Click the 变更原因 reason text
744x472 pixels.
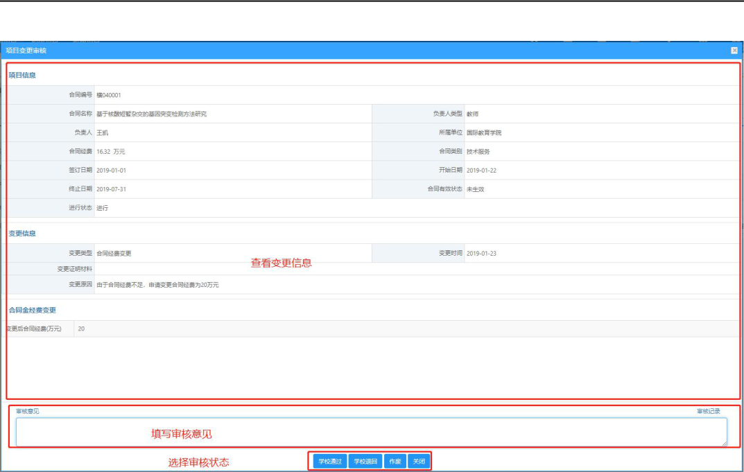(157, 285)
